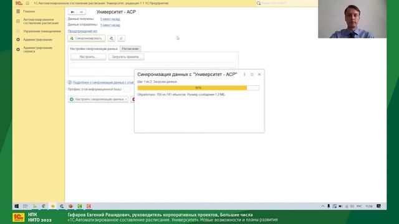399x224 pixels.
Task: Go back with the left arrow button
Action: (x=72, y=12)
